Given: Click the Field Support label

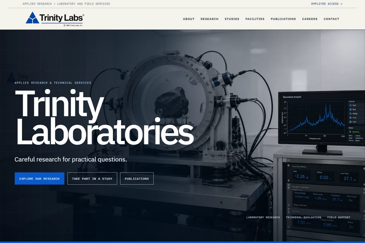Looking at the screenshot, I should coord(339,217).
